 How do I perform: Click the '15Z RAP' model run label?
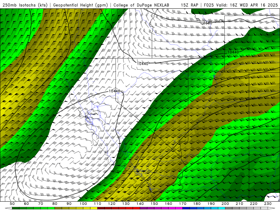190,5
